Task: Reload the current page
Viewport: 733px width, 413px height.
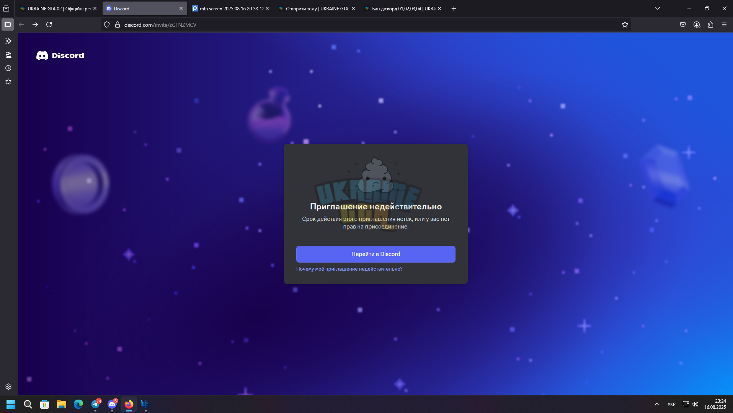Action: pos(49,24)
